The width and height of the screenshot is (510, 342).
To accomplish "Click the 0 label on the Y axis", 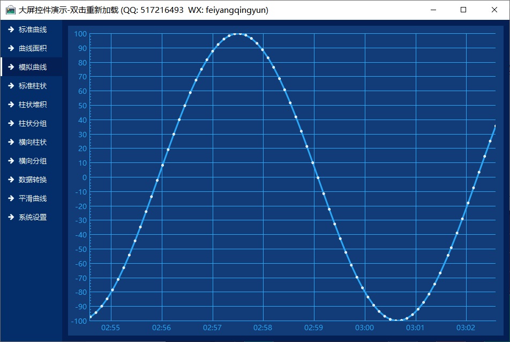I will [x=84, y=177].
